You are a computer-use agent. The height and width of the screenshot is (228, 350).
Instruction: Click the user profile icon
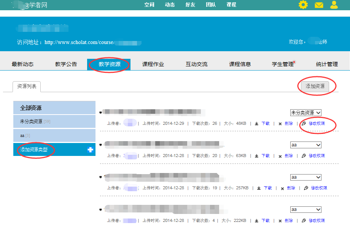(x=334, y=5)
